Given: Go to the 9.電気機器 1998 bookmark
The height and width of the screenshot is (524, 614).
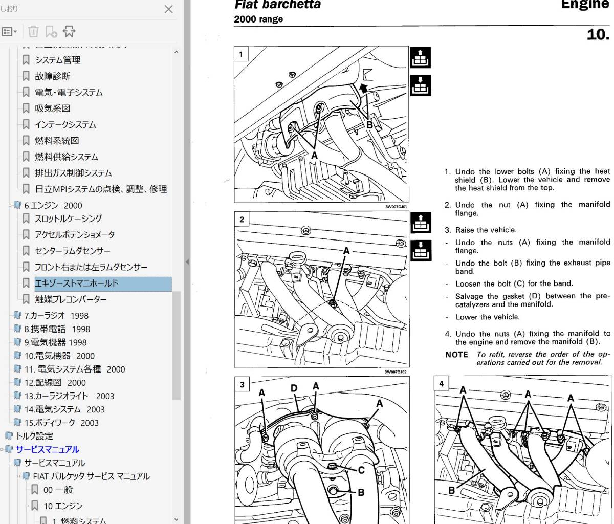Looking at the screenshot, I should [x=55, y=343].
